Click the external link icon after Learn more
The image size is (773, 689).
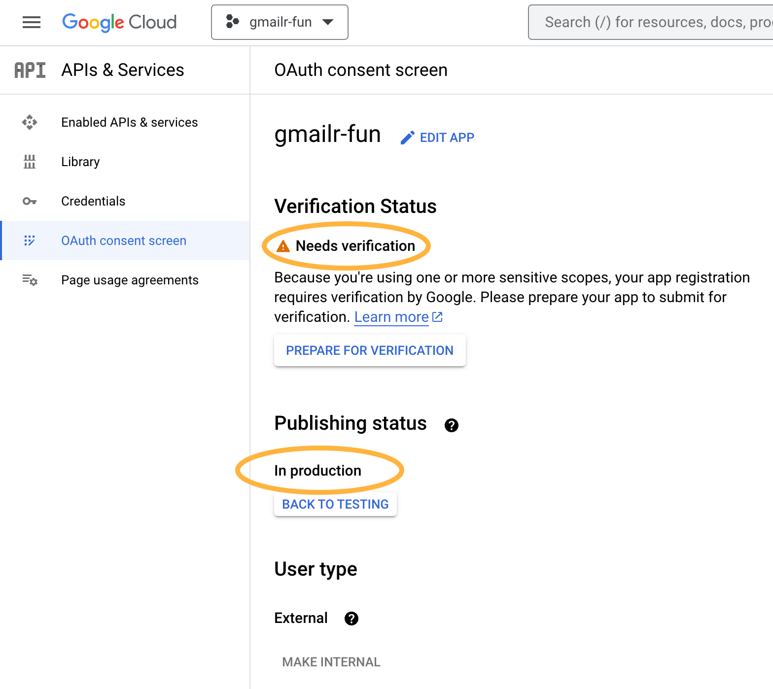coord(437,317)
